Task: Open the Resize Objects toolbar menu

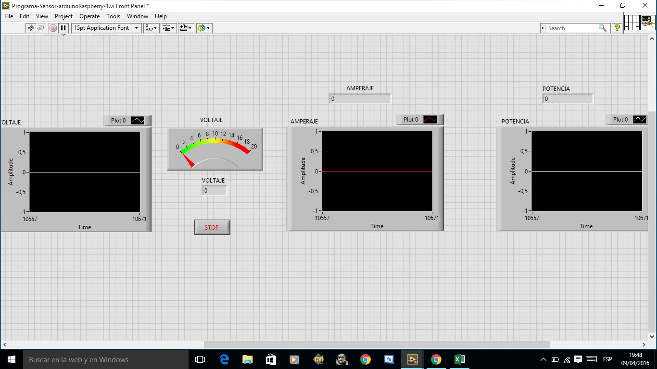Action: click(186, 28)
